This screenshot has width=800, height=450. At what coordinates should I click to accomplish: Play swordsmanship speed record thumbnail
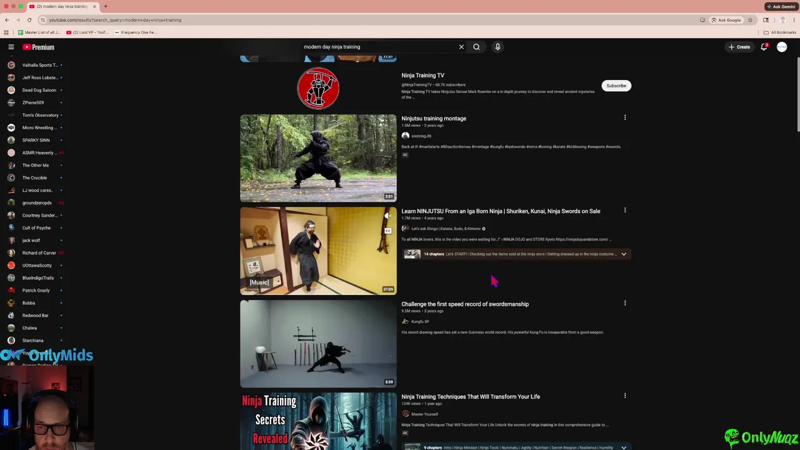pyautogui.click(x=318, y=343)
